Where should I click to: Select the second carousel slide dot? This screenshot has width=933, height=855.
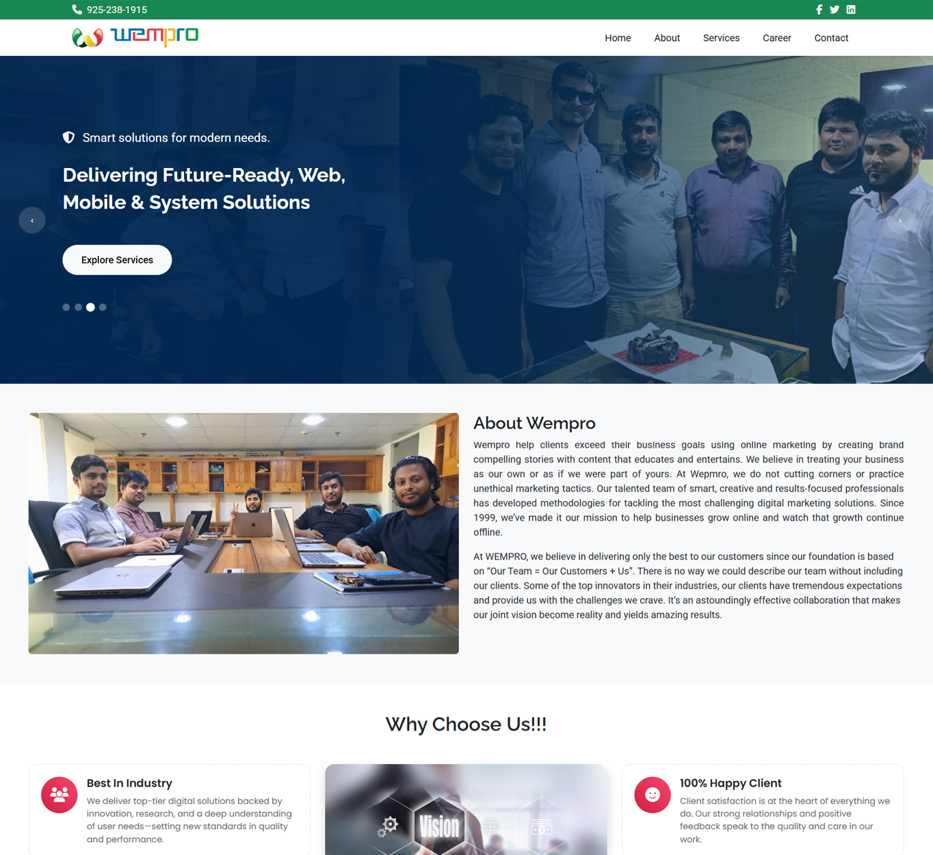point(79,308)
